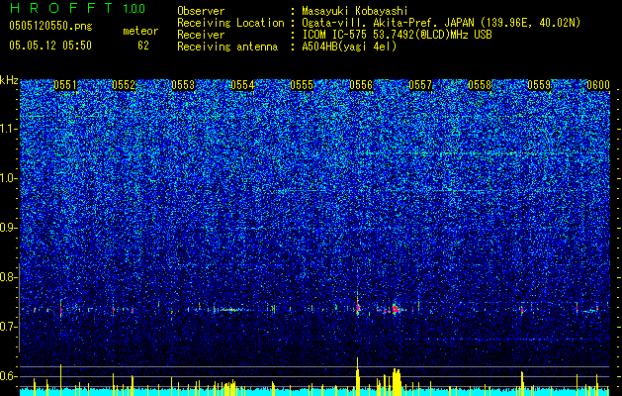
Task: Click the 0552 time marker
Action: pos(124,85)
